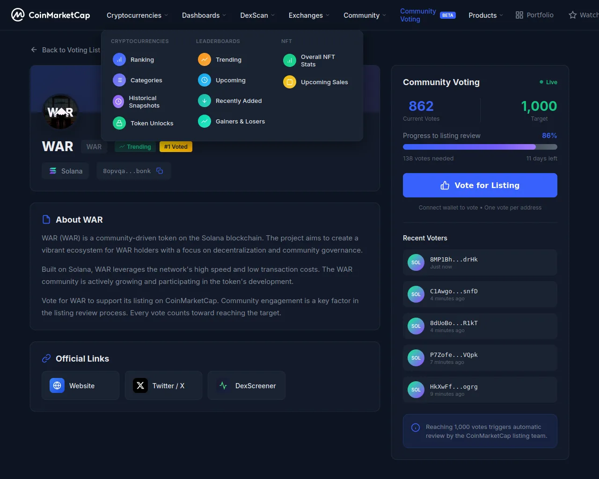Click the listing review progress bar
This screenshot has width=599, height=479.
[x=480, y=147]
